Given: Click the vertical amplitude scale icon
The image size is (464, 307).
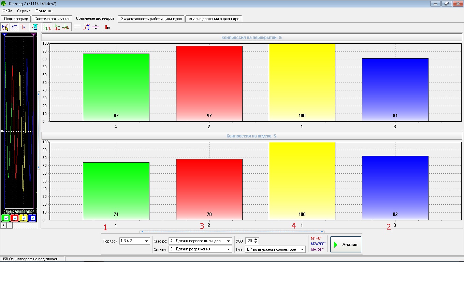Looking at the screenshot, I should coord(87,27).
